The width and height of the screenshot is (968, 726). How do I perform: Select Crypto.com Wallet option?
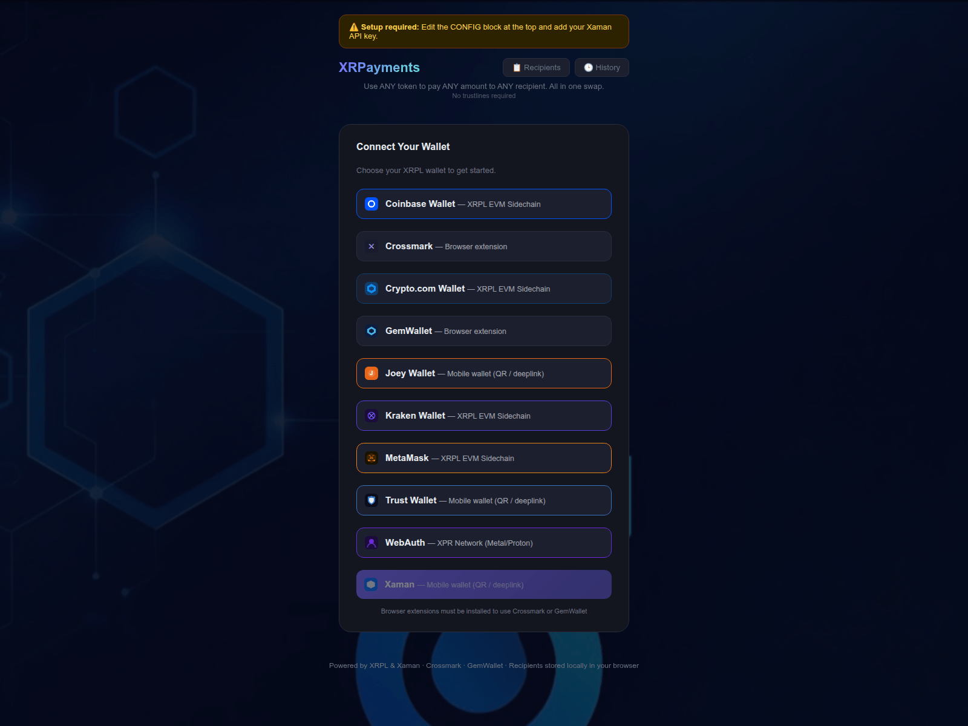[484, 289]
